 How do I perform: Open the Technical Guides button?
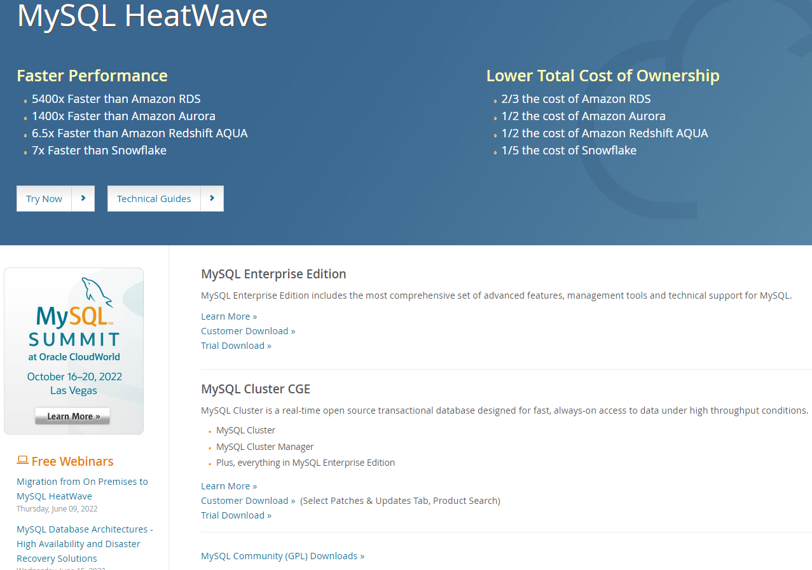pos(165,198)
